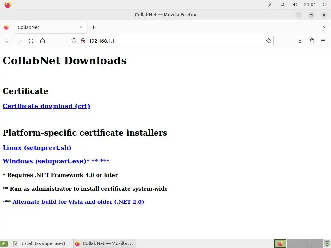Switch to Install (as superuser) taskbar window
Image resolution: width=331 pixels, height=248 pixels.
[39, 243]
